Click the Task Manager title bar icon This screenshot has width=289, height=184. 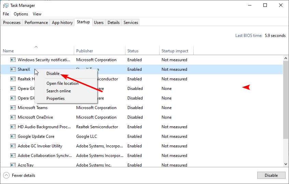tap(5, 5)
